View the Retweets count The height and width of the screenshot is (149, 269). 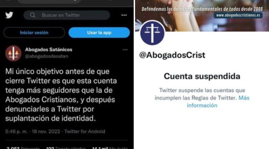(x=23, y=148)
